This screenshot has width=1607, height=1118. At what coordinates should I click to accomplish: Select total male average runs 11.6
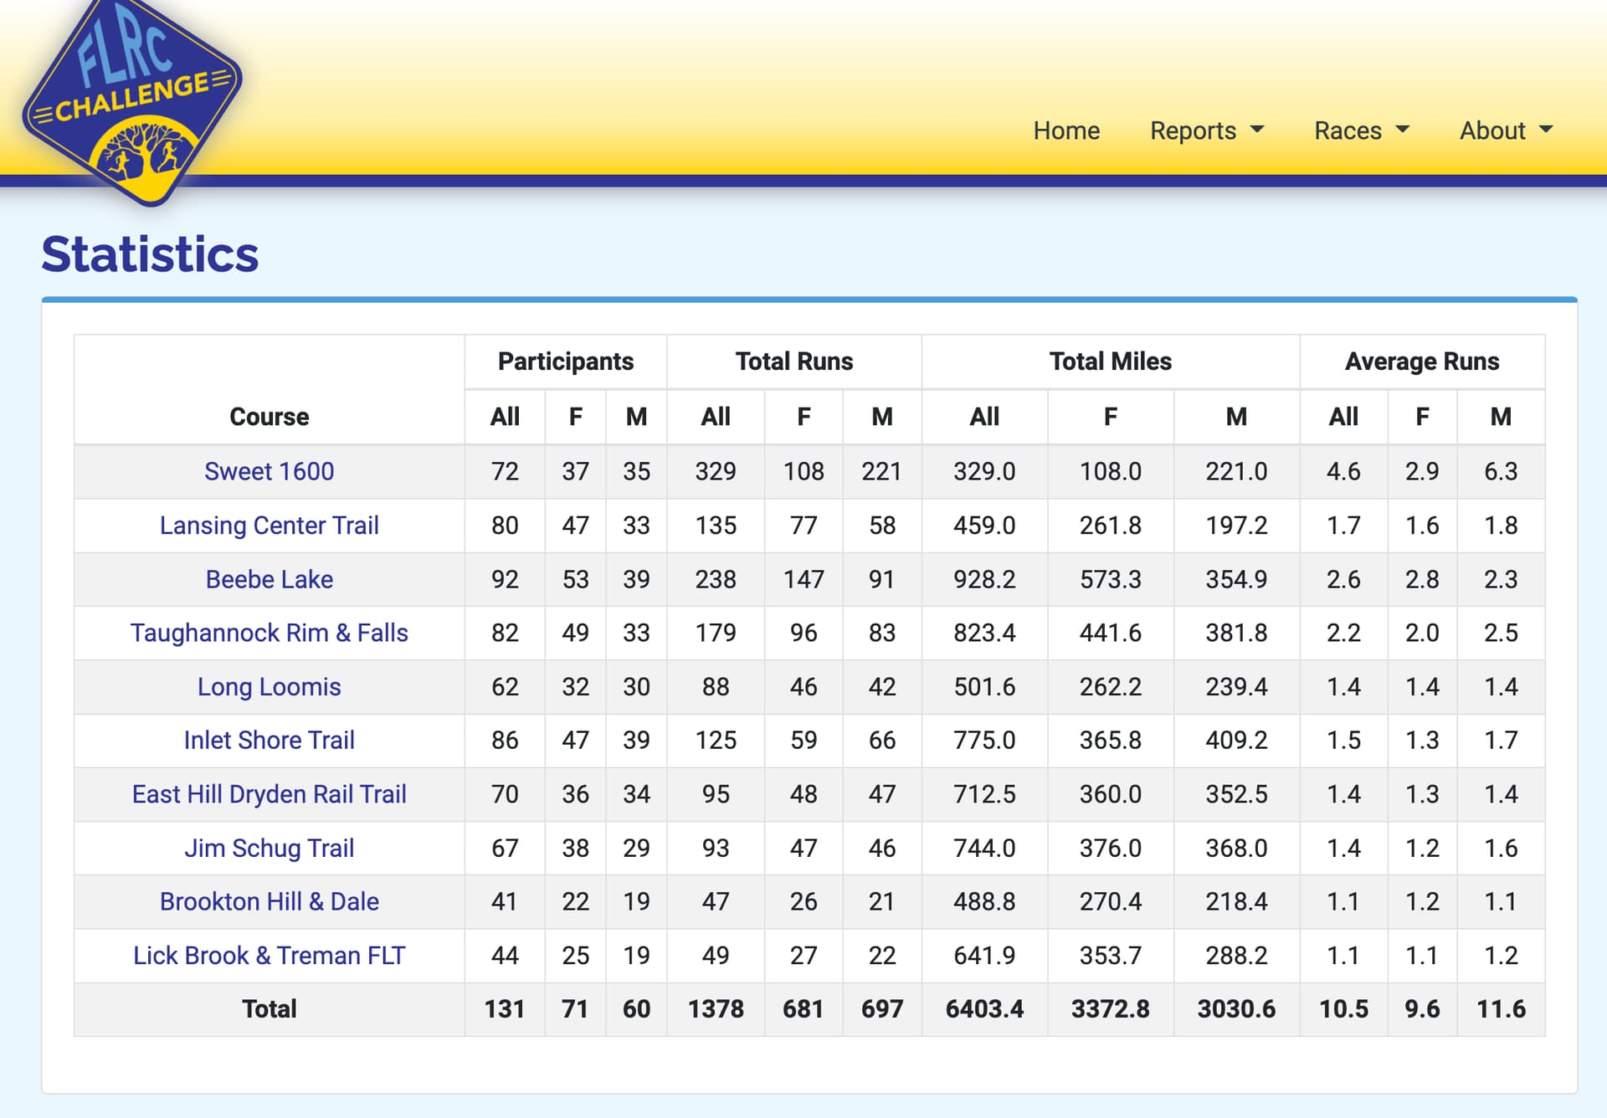[x=1501, y=1008]
